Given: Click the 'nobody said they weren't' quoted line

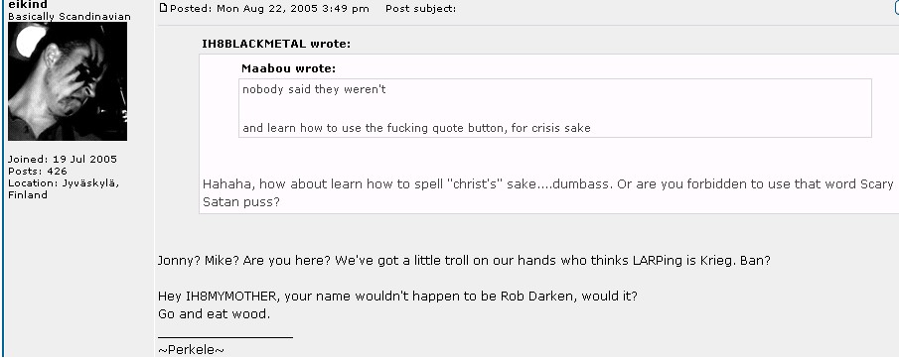Looking at the screenshot, I should point(314,90).
